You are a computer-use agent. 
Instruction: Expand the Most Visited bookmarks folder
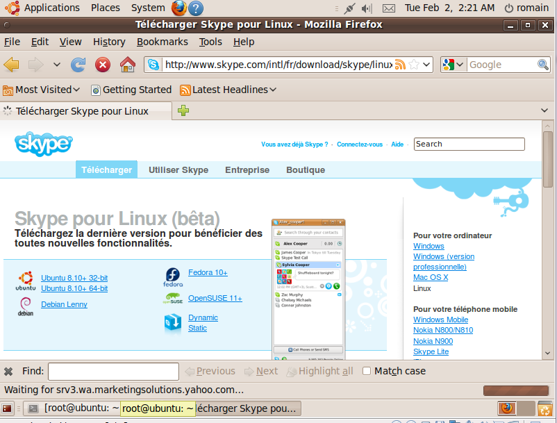click(x=41, y=90)
